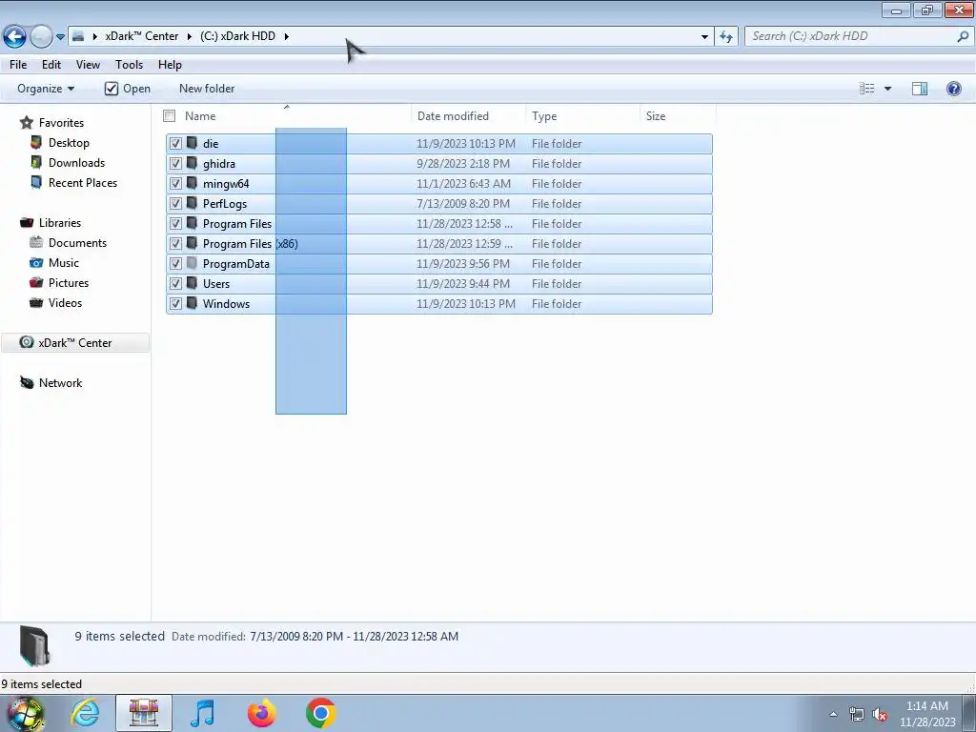This screenshot has width=976, height=732.
Task: Click the ghidra folder icon
Action: pos(192,163)
